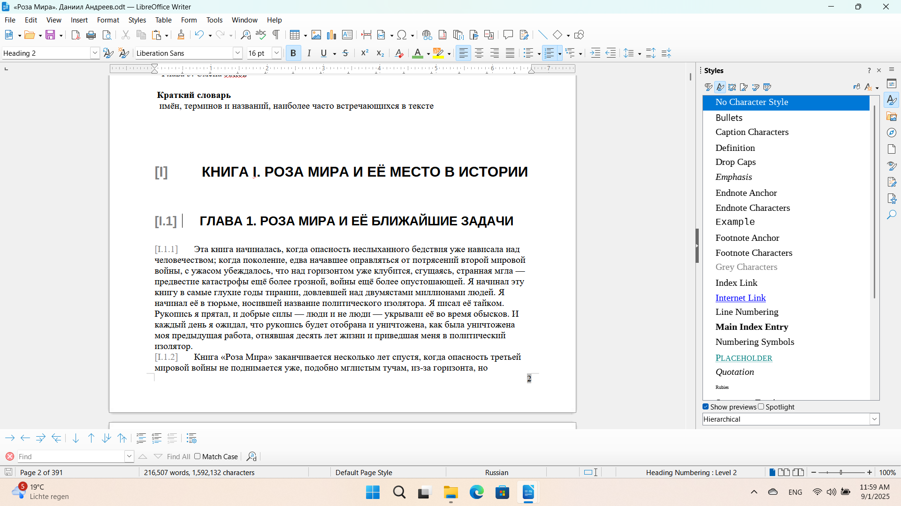
Task: Open font size dropdown
Action: [277, 53]
